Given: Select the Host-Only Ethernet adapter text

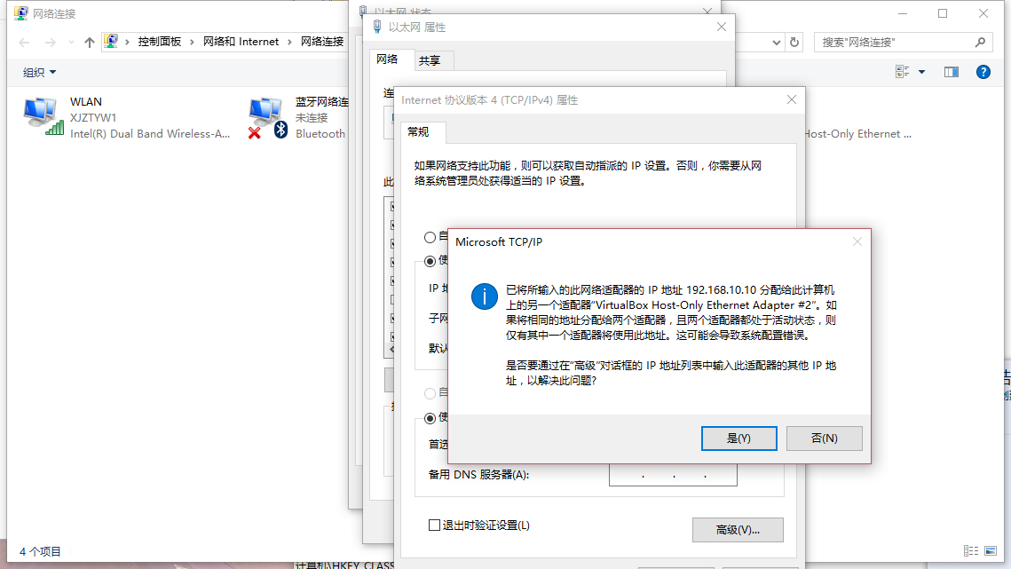Looking at the screenshot, I should pyautogui.click(x=858, y=133).
